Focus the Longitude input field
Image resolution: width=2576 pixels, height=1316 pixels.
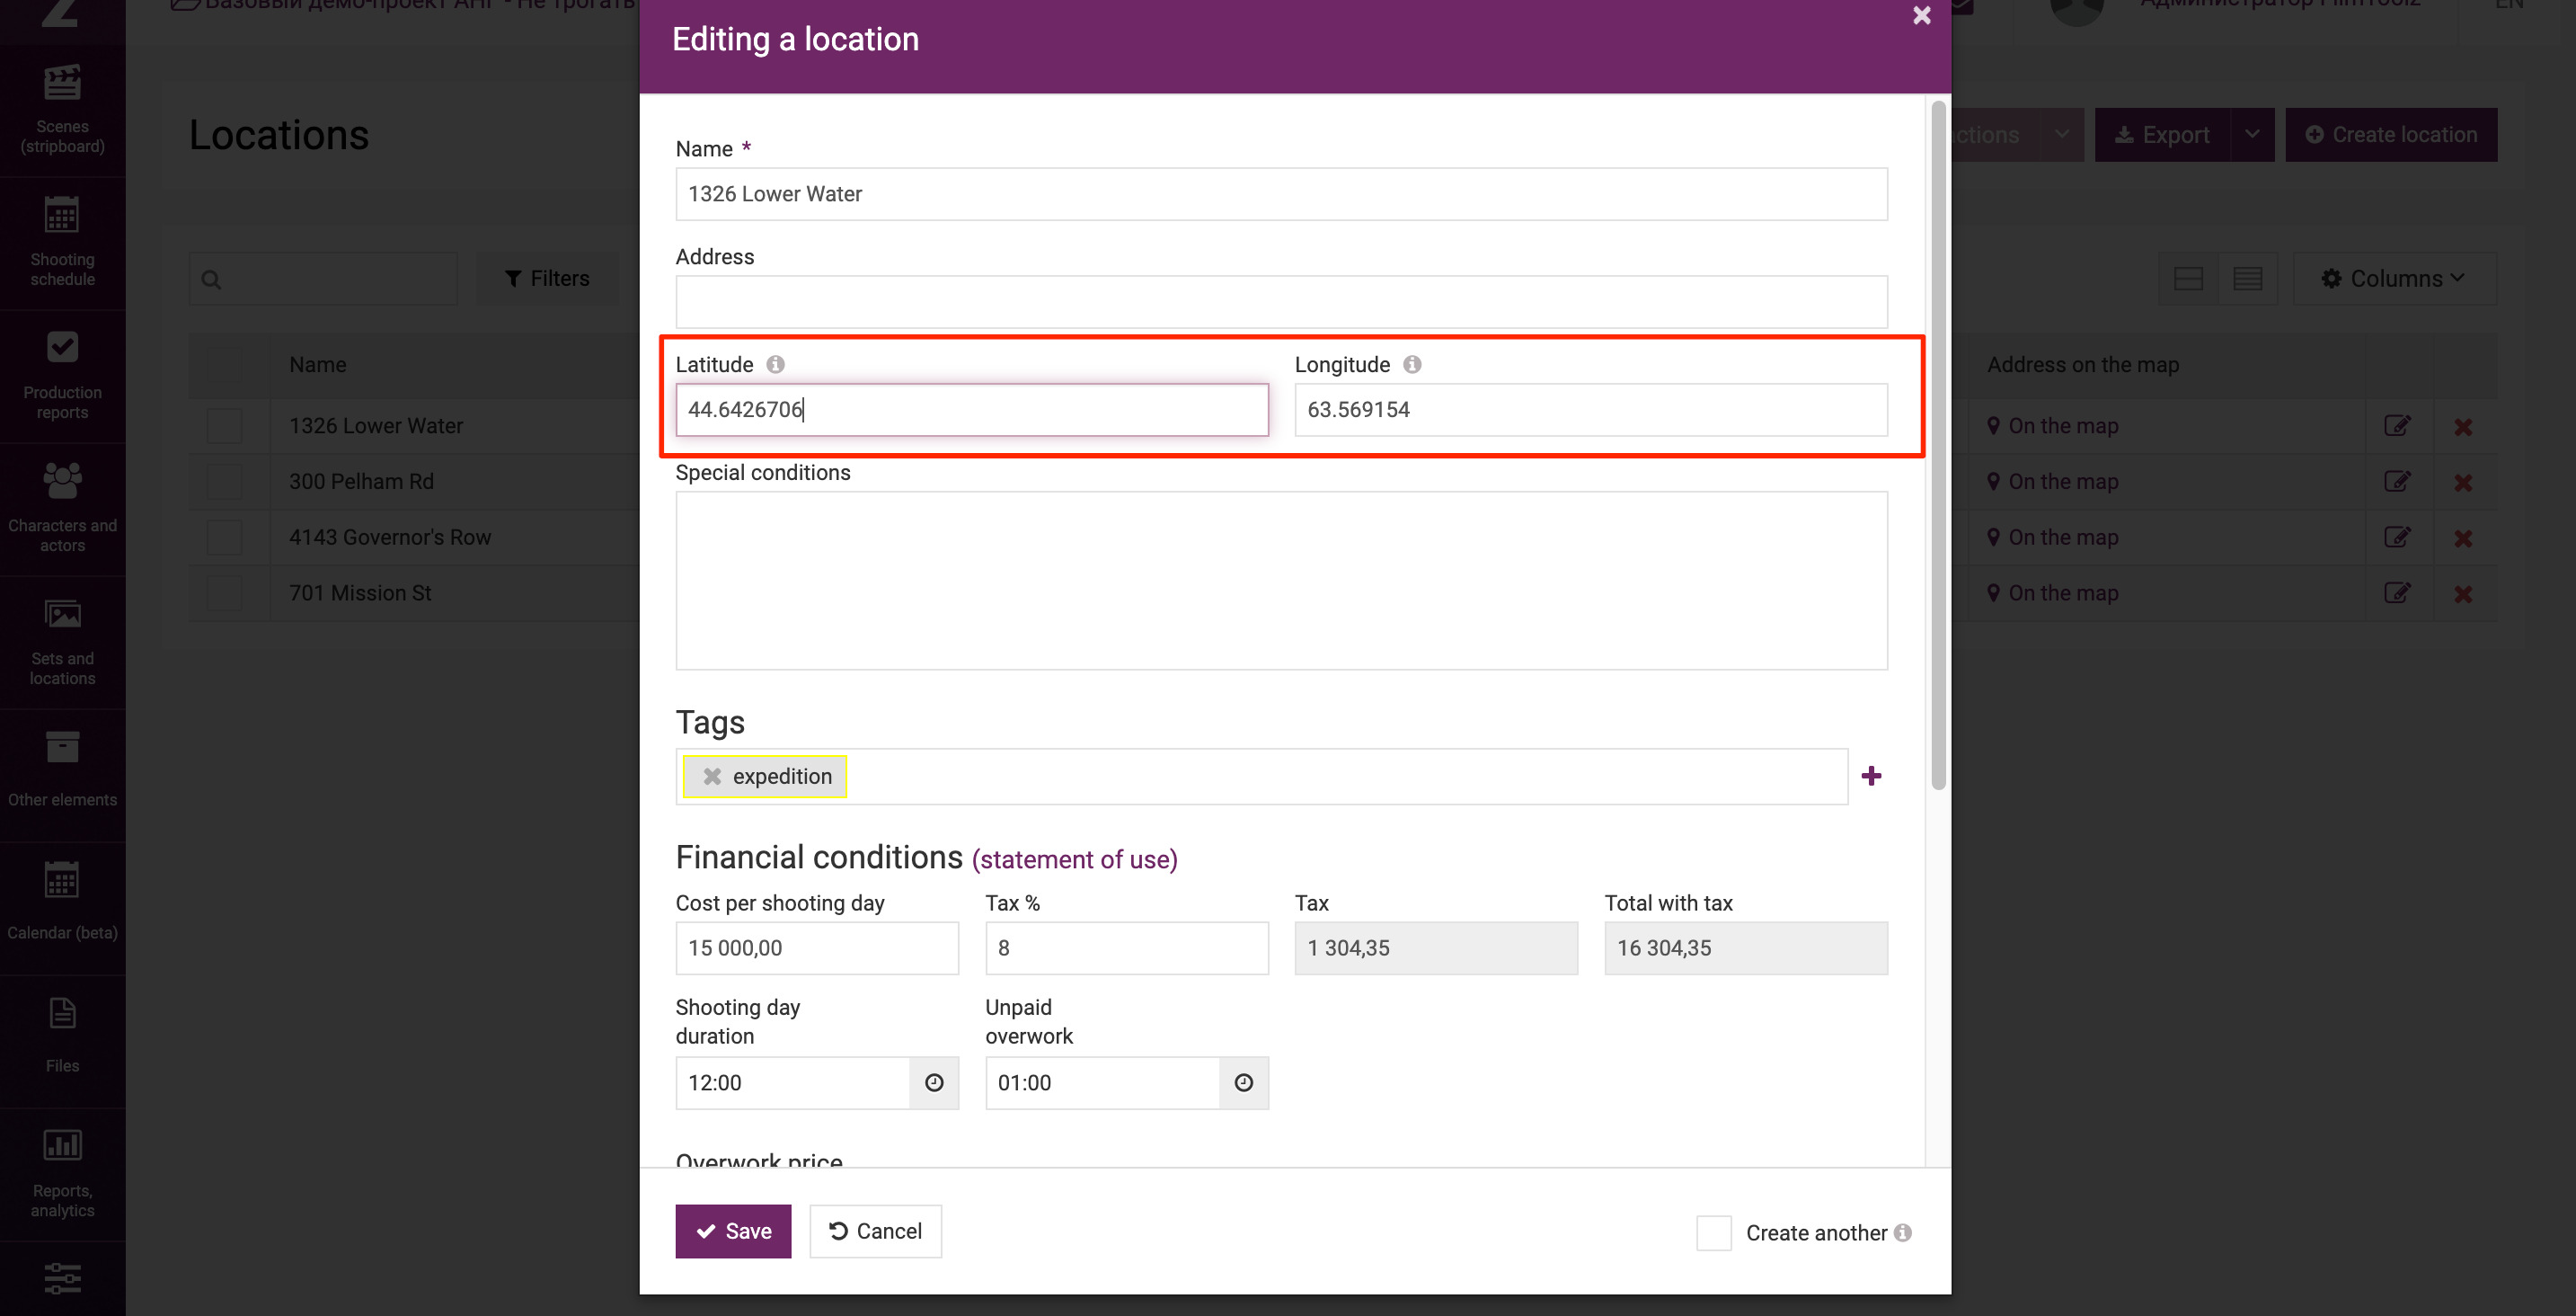click(1590, 410)
